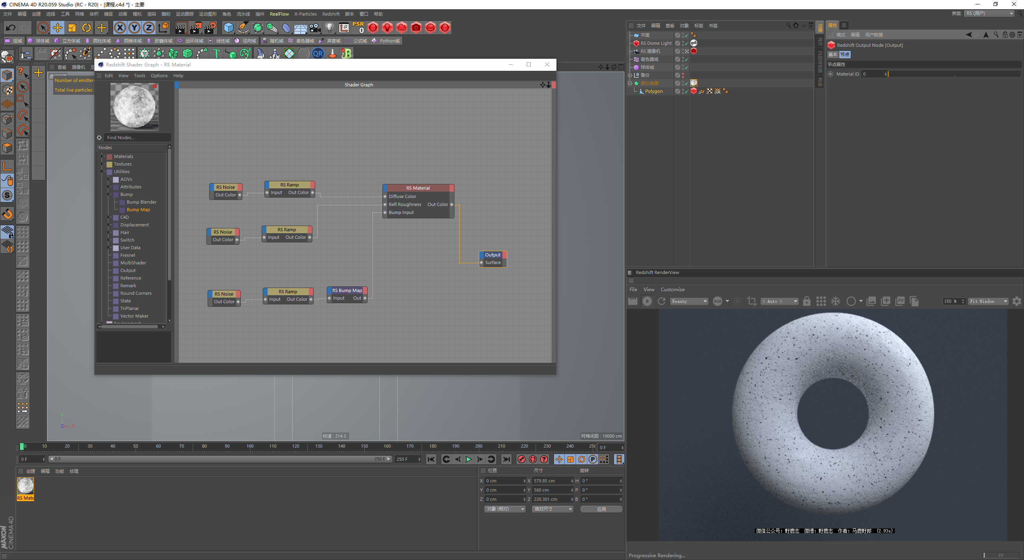This screenshot has width=1024, height=560.
Task: Open Tools menu in Shader Graph
Action: point(139,76)
